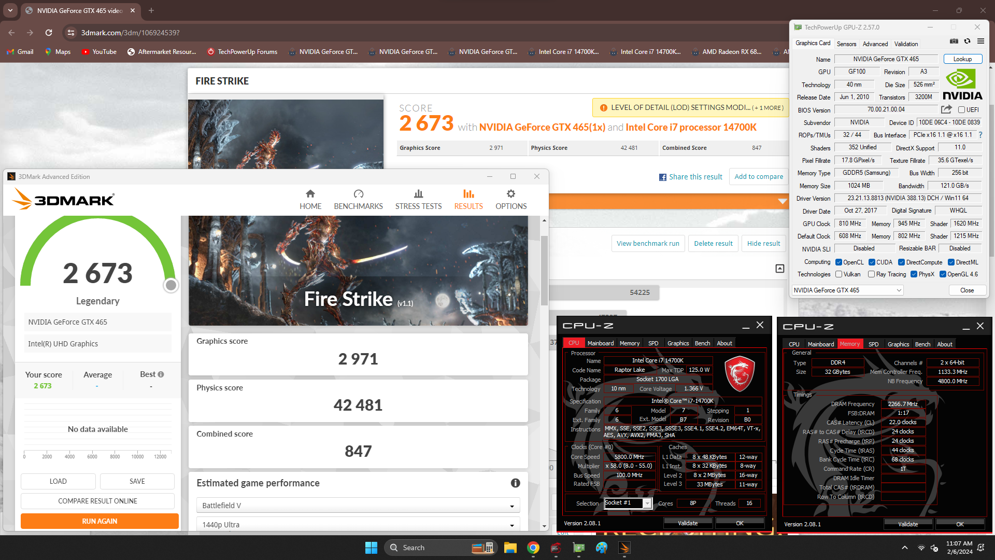Open the Chrome tab search dropdown
Image resolution: width=995 pixels, height=560 pixels.
click(10, 10)
